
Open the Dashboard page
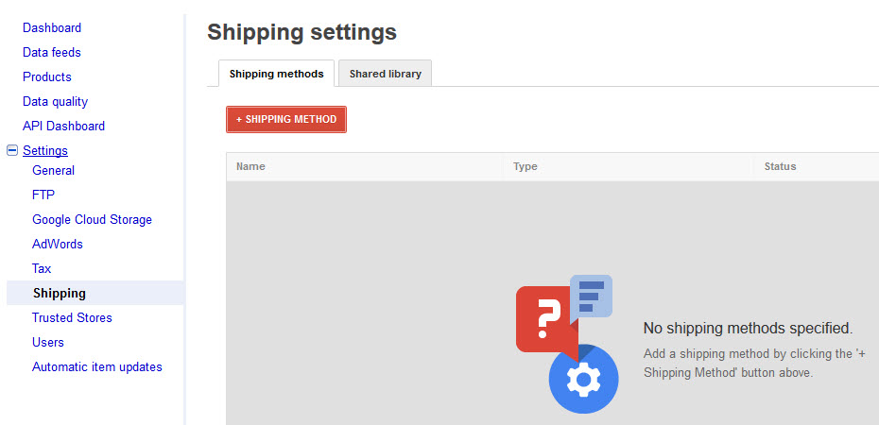coord(52,27)
